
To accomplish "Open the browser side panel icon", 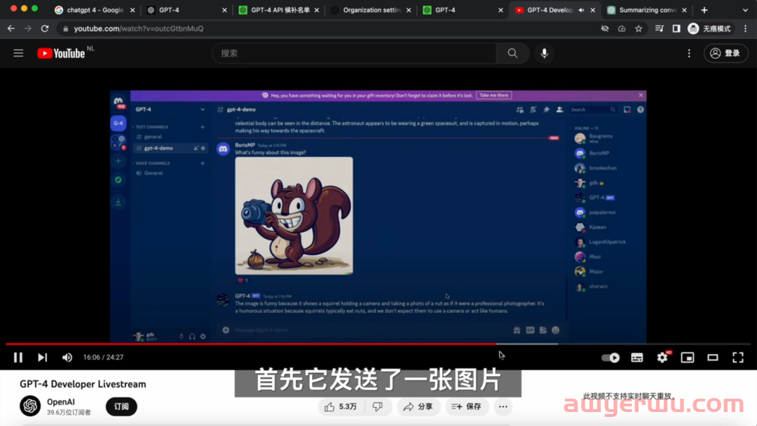I will click(676, 29).
